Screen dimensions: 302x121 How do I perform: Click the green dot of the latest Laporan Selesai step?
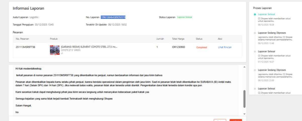point(255,14)
